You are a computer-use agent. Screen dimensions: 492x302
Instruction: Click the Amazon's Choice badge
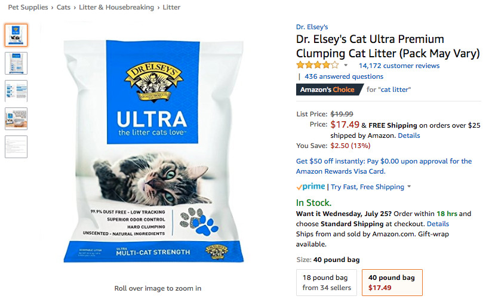[328, 90]
